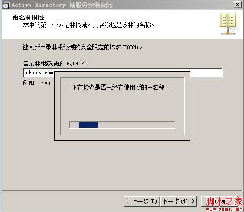Click the open book directory icon
The height and width of the screenshot is (212, 244).
[x=228, y=21]
